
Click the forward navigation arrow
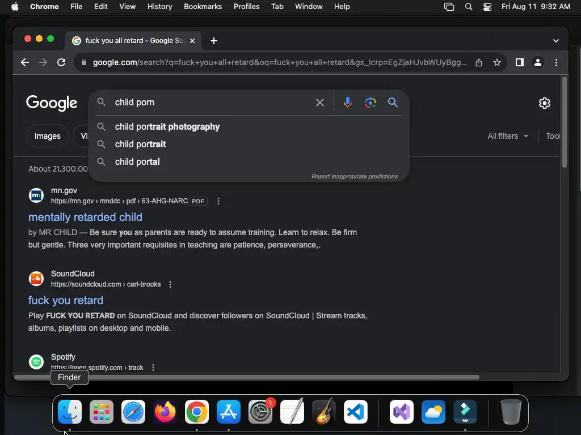43,62
